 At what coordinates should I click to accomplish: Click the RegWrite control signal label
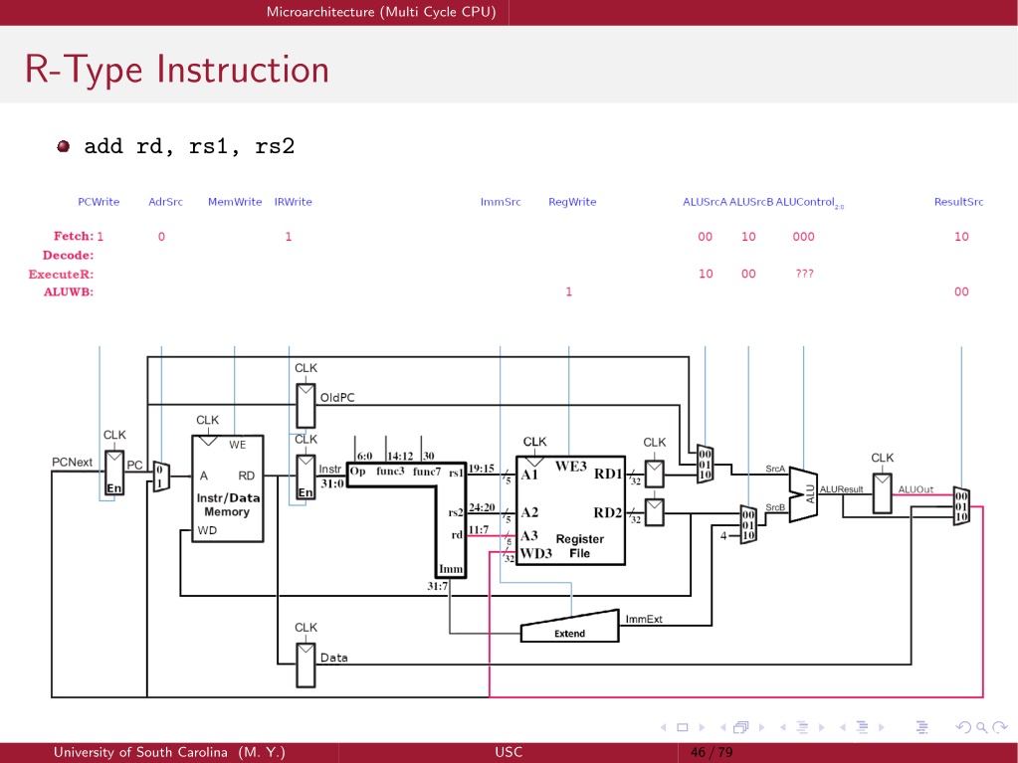pyautogui.click(x=572, y=202)
